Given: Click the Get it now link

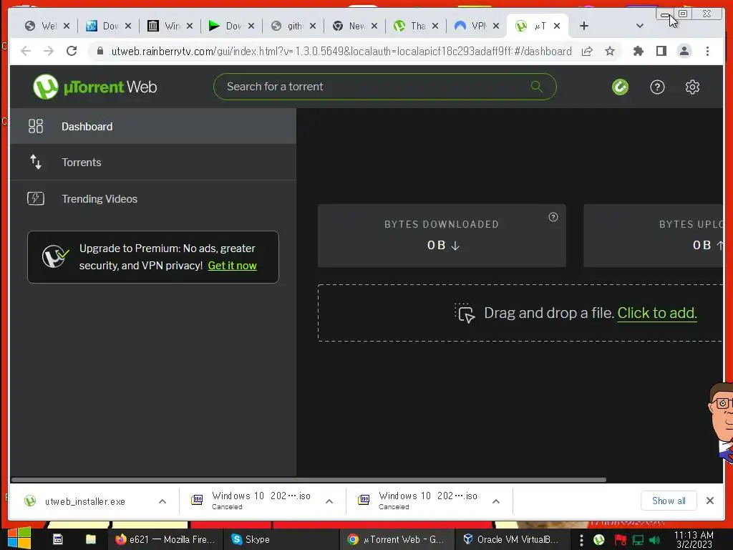Looking at the screenshot, I should tap(233, 266).
